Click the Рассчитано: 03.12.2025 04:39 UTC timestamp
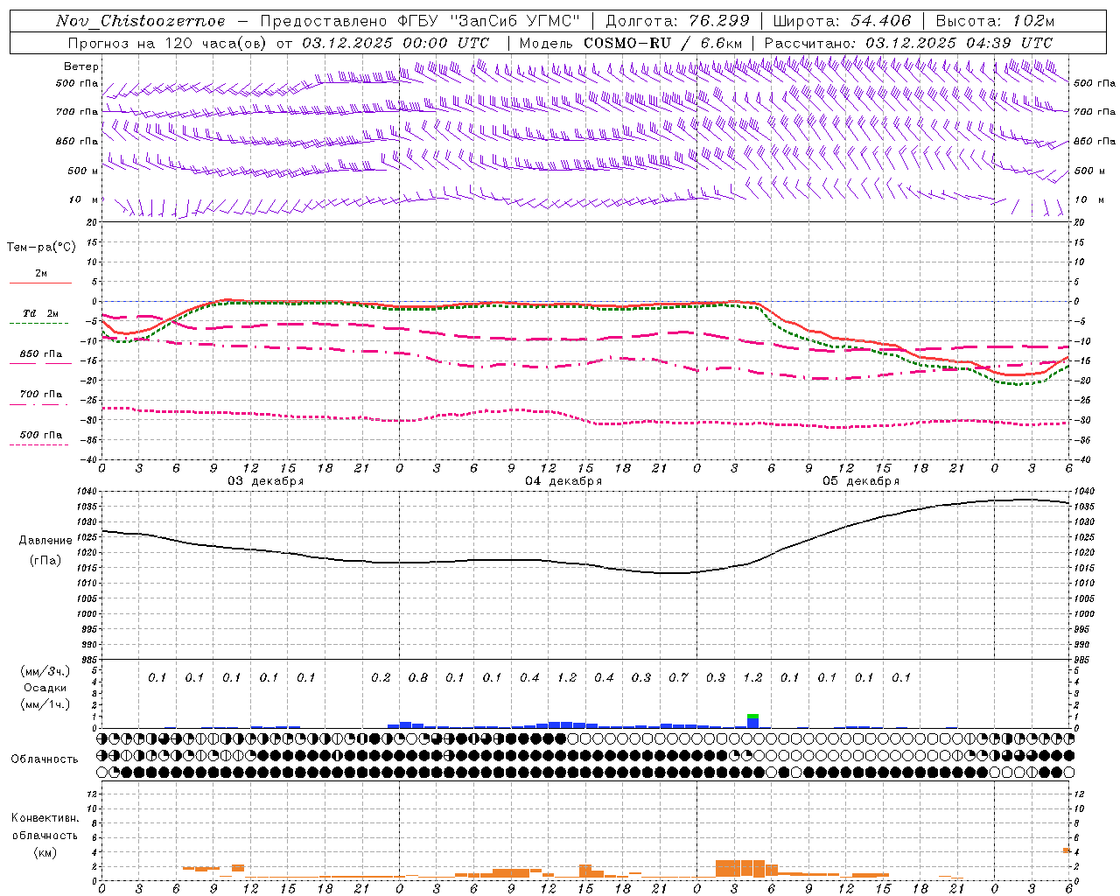Viewport: 1120px width, 896px height. pos(908,43)
